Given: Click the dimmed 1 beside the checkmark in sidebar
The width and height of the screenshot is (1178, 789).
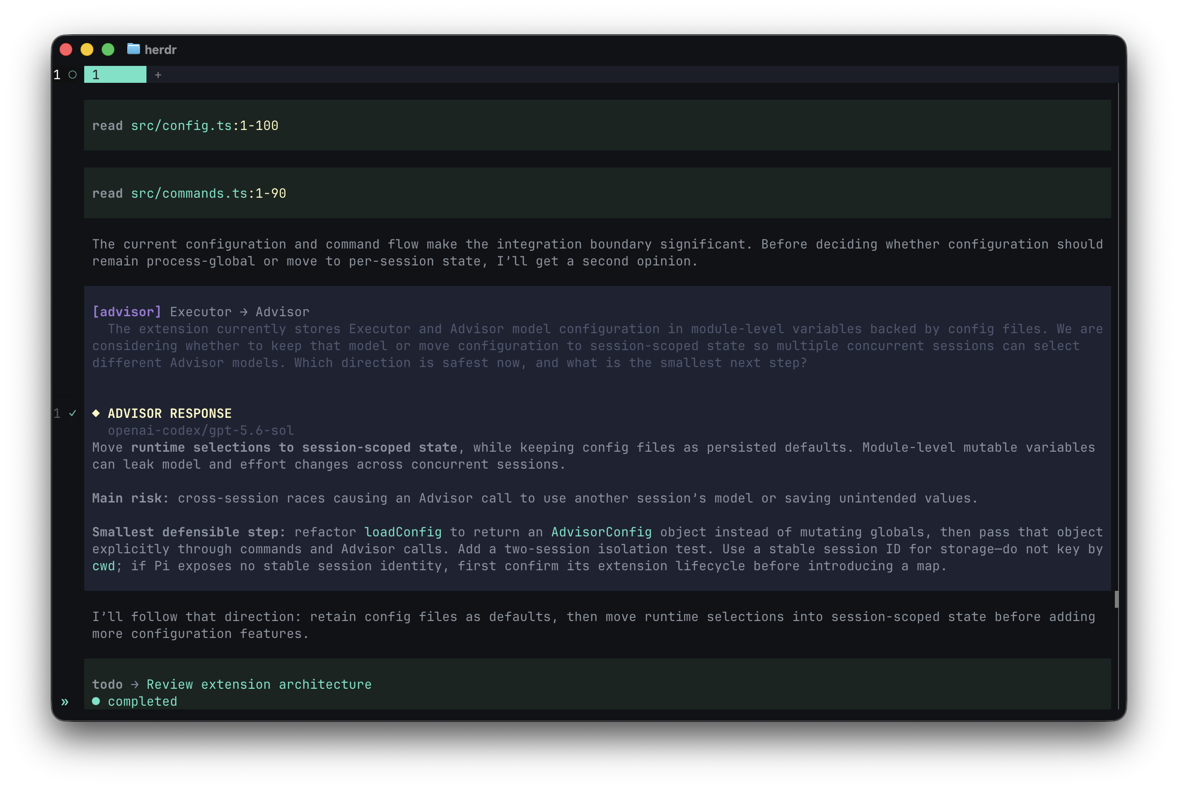Looking at the screenshot, I should [57, 413].
